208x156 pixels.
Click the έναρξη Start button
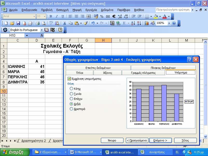pyautogui.click(x=15, y=152)
